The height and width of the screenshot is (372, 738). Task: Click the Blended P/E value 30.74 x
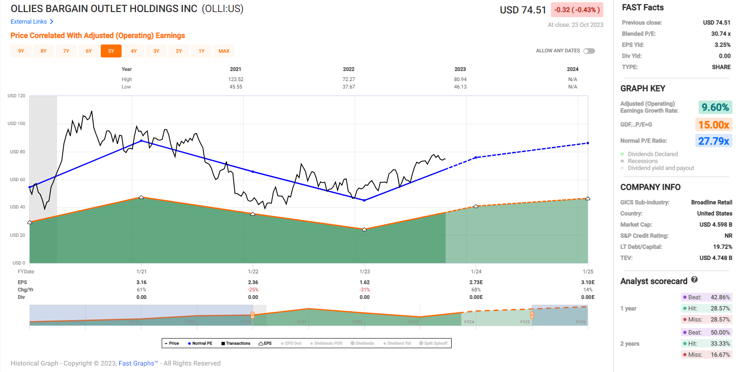coord(721,34)
